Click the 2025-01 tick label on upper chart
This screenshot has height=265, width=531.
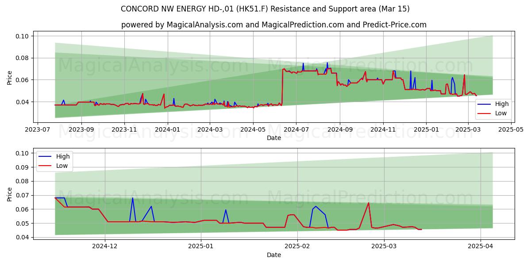click(x=426, y=129)
